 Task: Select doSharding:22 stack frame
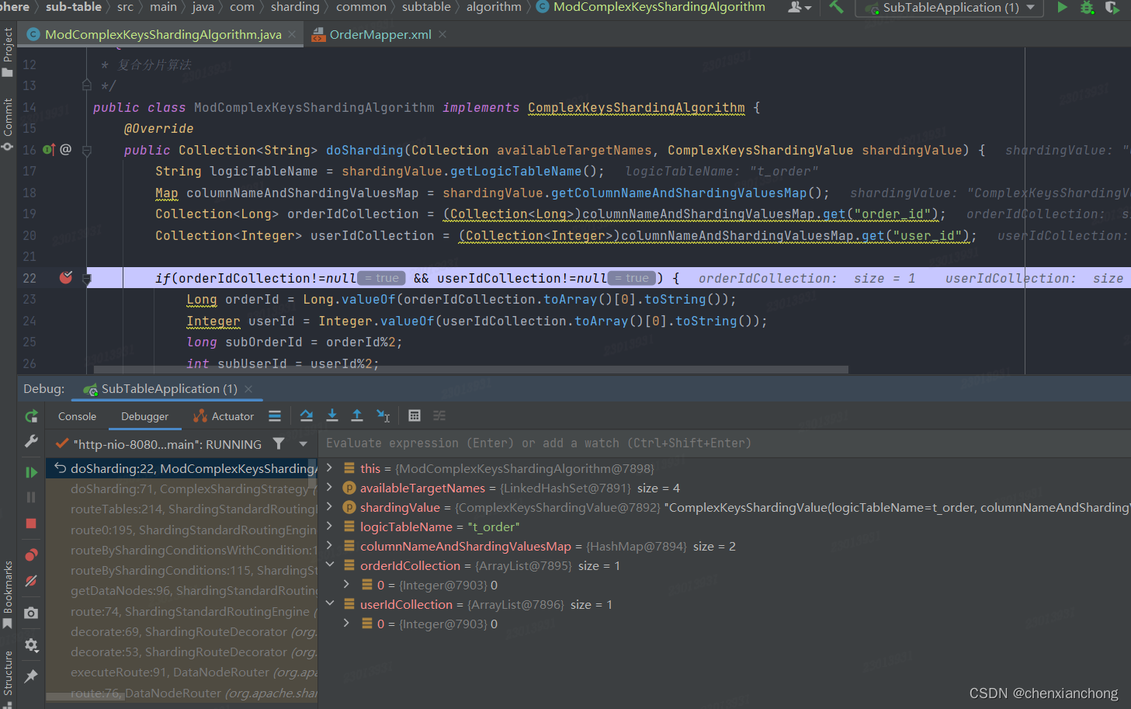click(x=182, y=468)
